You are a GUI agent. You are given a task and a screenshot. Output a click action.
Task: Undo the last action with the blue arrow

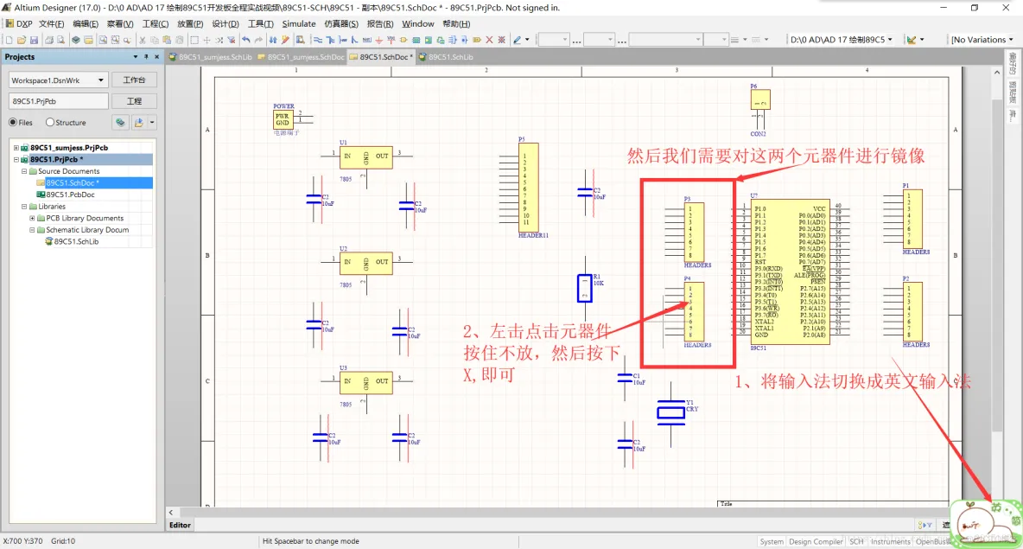(x=246, y=40)
